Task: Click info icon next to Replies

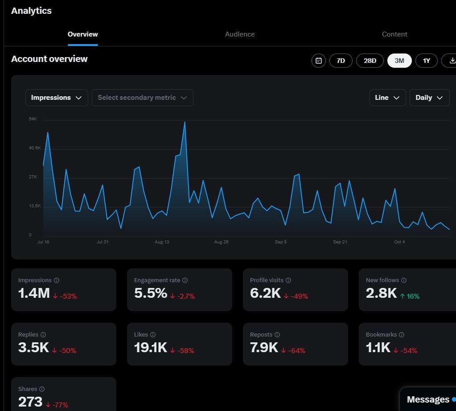Action: (43, 334)
